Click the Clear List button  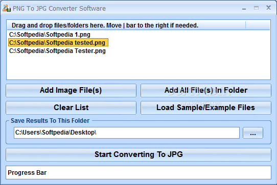pyautogui.click(x=71, y=108)
